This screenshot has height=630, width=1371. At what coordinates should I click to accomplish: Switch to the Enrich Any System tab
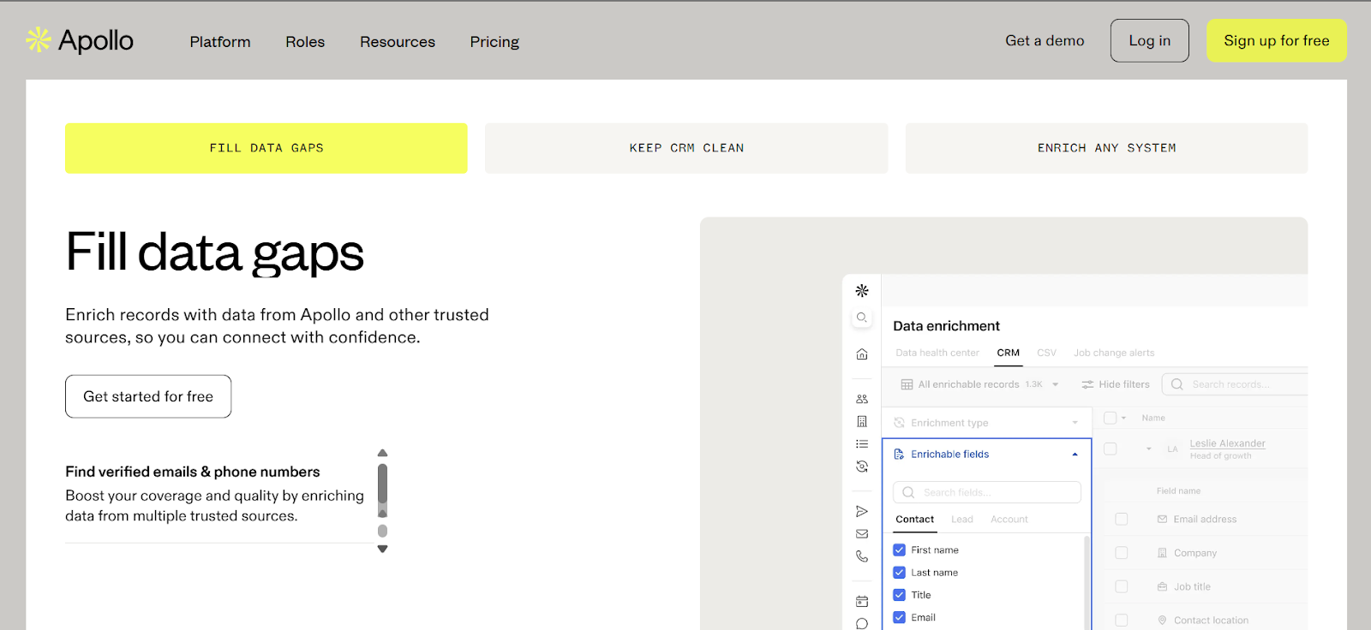pyautogui.click(x=1106, y=148)
